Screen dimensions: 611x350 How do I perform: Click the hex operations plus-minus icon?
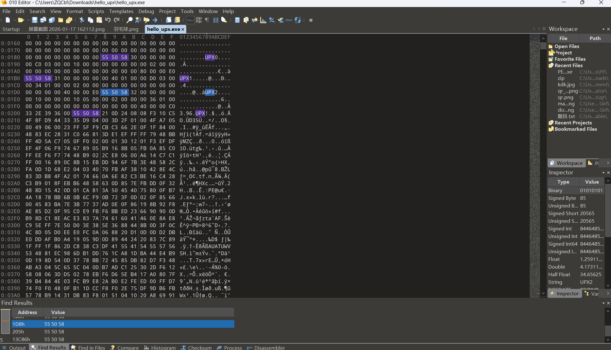[x=272, y=20]
